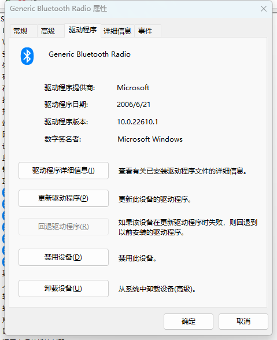The height and width of the screenshot is (340, 277).
Task: Click the description 从系统中卸载设备(高级)。
Action: click(157, 289)
